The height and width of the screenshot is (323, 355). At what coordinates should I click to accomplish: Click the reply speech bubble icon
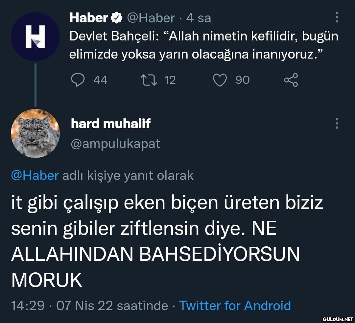(78, 80)
